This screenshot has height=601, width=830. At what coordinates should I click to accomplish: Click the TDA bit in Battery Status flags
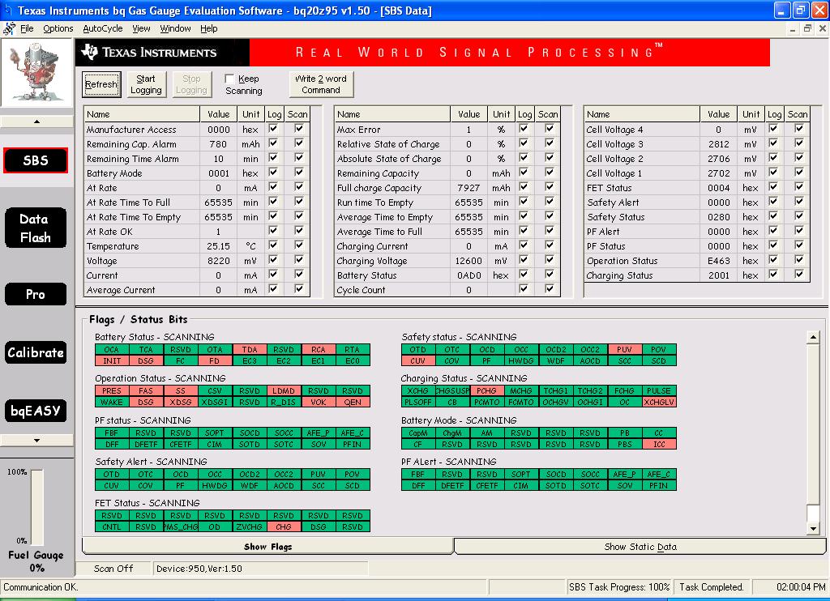[250, 350]
